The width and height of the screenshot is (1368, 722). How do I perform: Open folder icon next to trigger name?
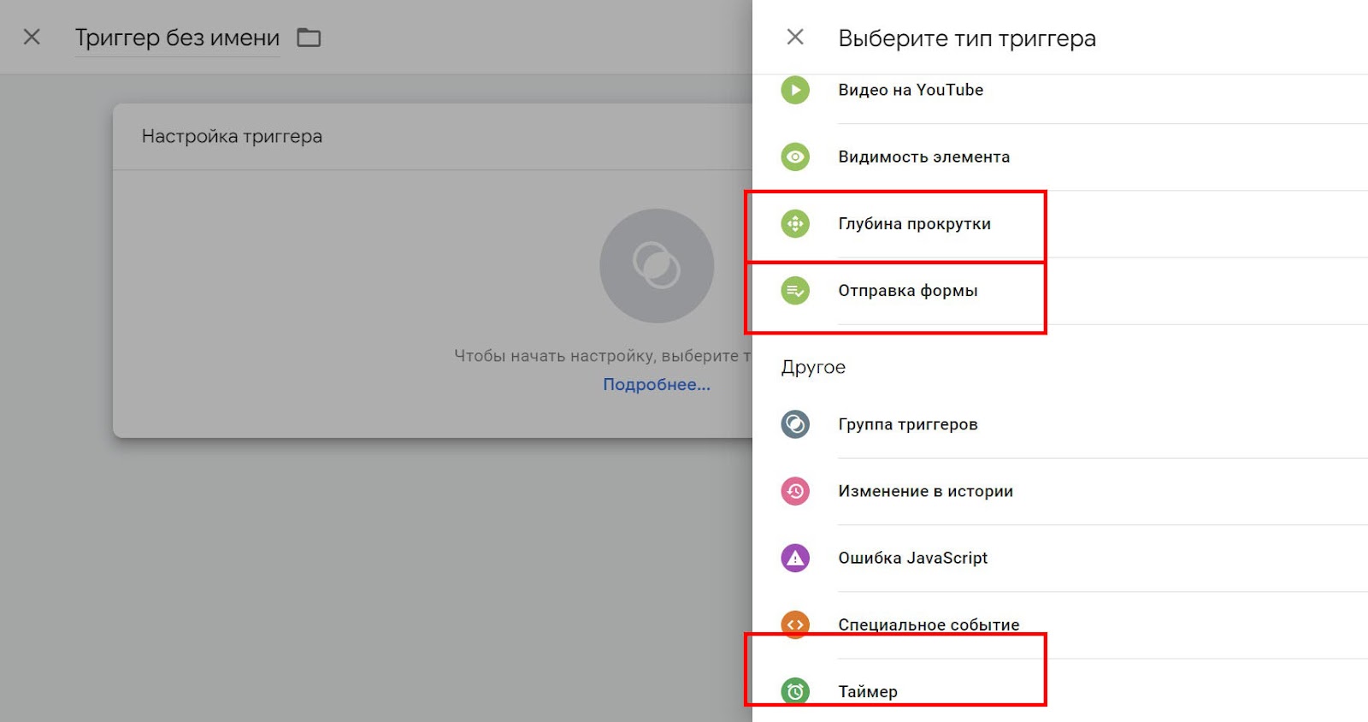[309, 38]
